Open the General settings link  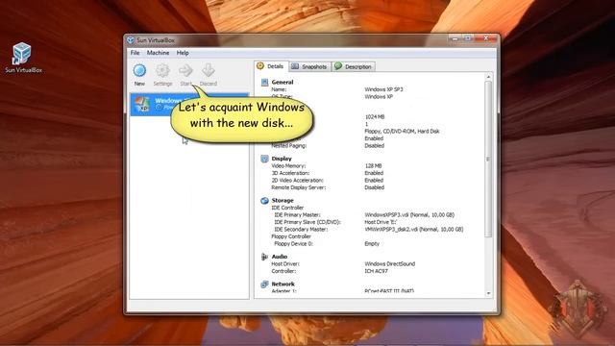(283, 82)
